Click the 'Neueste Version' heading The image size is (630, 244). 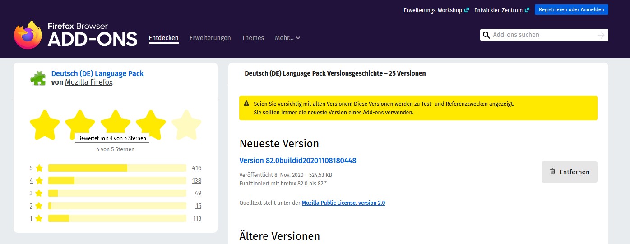coord(279,144)
